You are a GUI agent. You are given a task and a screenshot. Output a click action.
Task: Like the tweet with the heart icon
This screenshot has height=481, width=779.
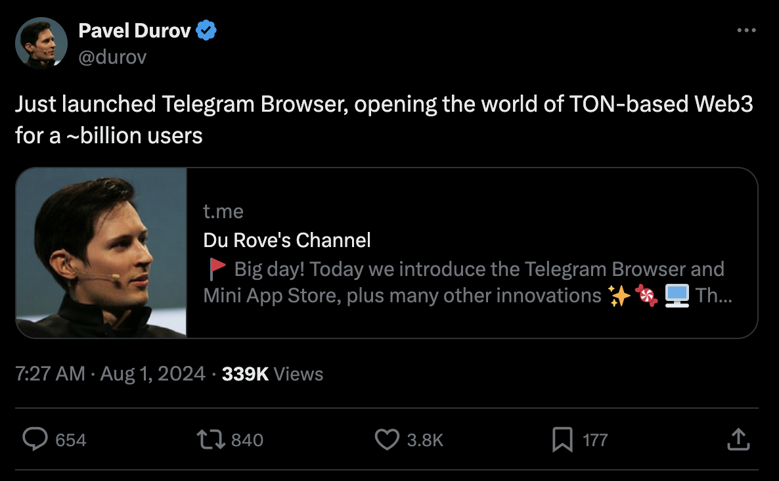pos(387,440)
